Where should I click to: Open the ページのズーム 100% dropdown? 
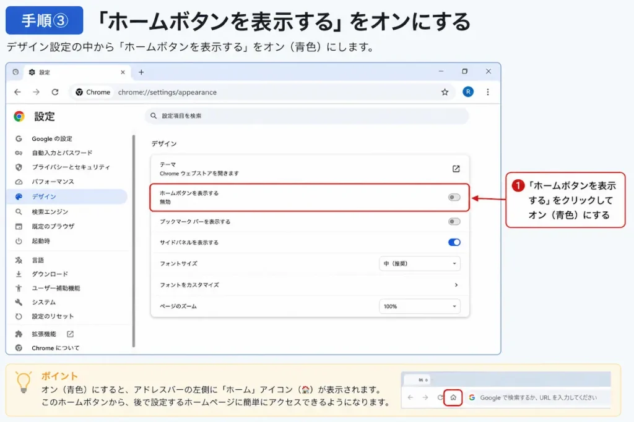coord(420,306)
